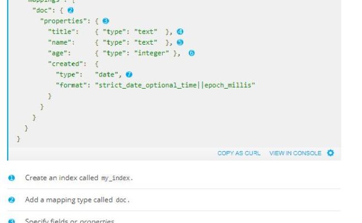Click callout 2 next to 'Add a mapping type'

tap(12, 200)
